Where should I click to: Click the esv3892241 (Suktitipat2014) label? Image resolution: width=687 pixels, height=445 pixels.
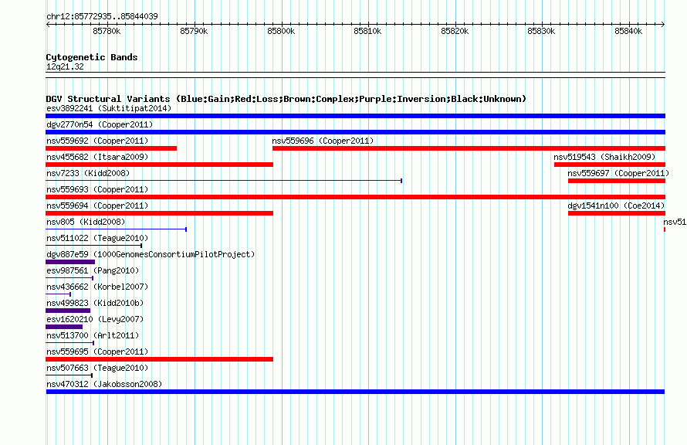pos(109,108)
